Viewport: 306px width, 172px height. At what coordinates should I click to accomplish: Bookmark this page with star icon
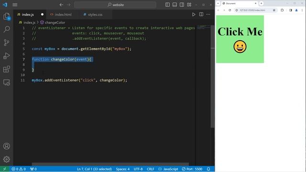(274, 10)
